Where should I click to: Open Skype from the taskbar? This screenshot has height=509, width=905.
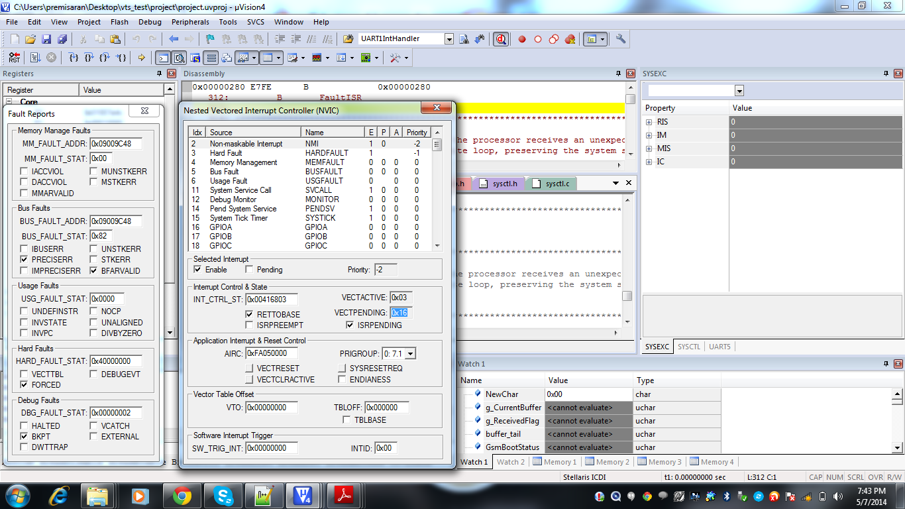click(224, 495)
